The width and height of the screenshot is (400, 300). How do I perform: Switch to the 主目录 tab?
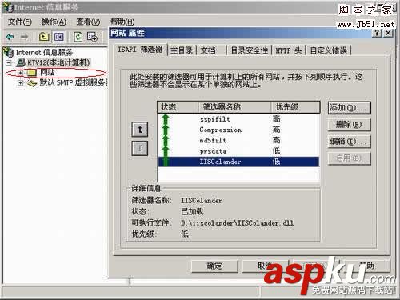pos(182,50)
